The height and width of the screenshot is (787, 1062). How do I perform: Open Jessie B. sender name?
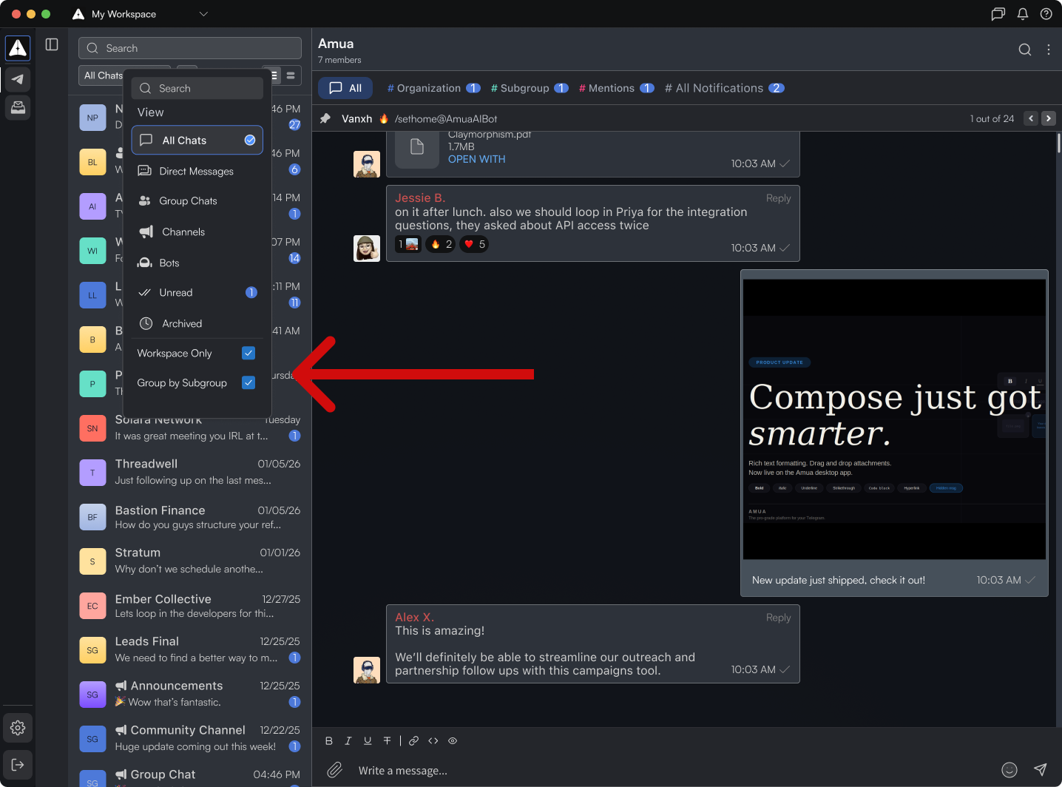(420, 198)
